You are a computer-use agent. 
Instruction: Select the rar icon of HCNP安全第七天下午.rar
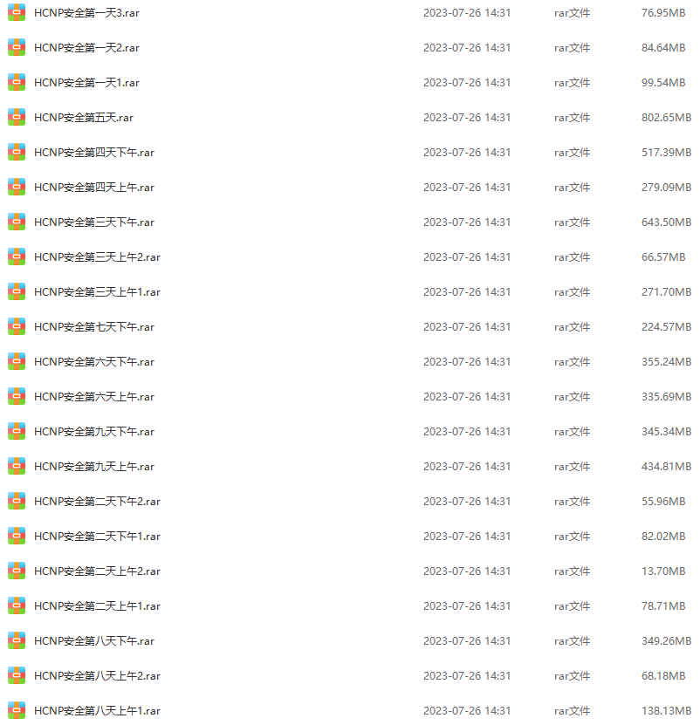point(17,327)
